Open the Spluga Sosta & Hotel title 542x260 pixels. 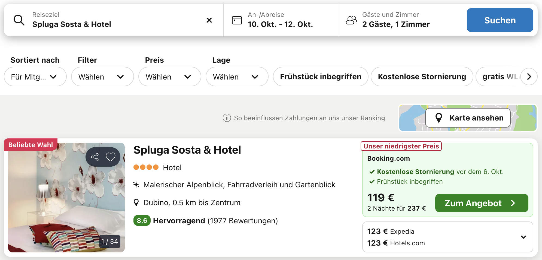[x=187, y=150]
